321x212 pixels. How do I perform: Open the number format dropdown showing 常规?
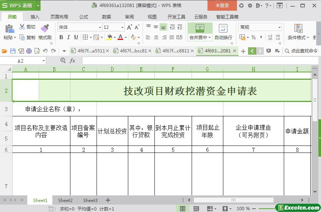point(279,27)
